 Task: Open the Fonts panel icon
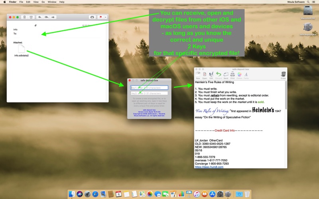pos(246,74)
